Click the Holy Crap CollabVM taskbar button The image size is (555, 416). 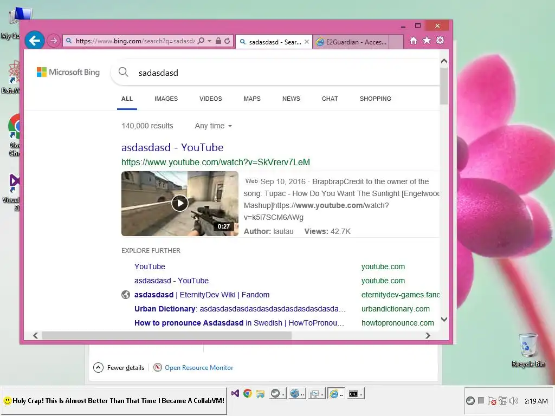pos(114,401)
